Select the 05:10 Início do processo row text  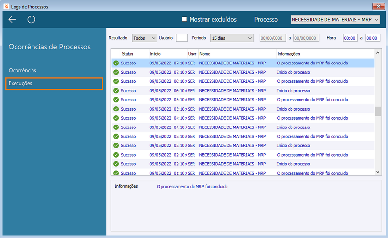(293, 109)
